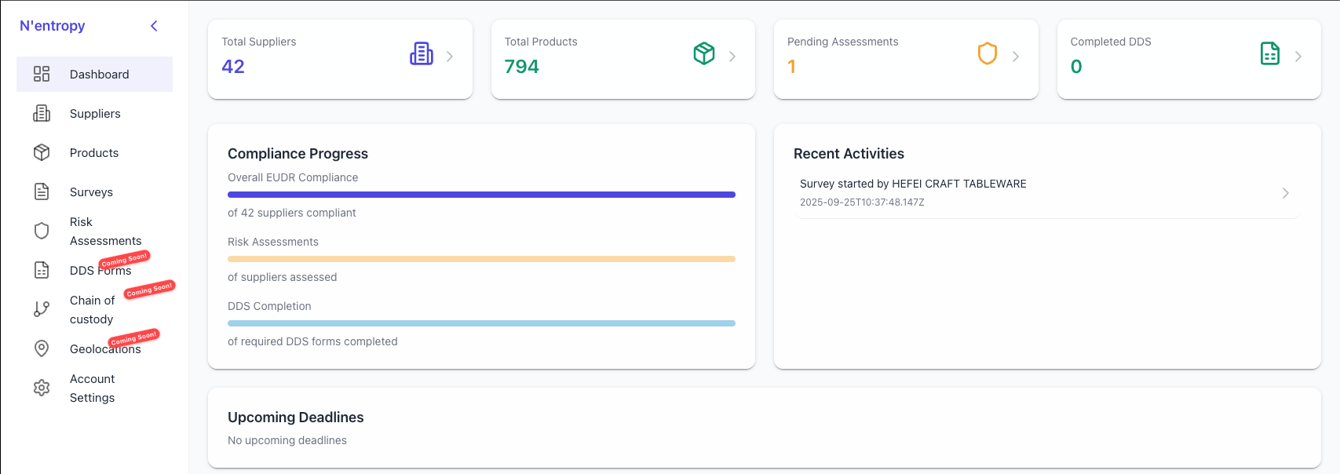1340x474 pixels.
Task: Open the HEFEI CRAFT TABLEWARE survey activity
Action: click(x=1046, y=193)
